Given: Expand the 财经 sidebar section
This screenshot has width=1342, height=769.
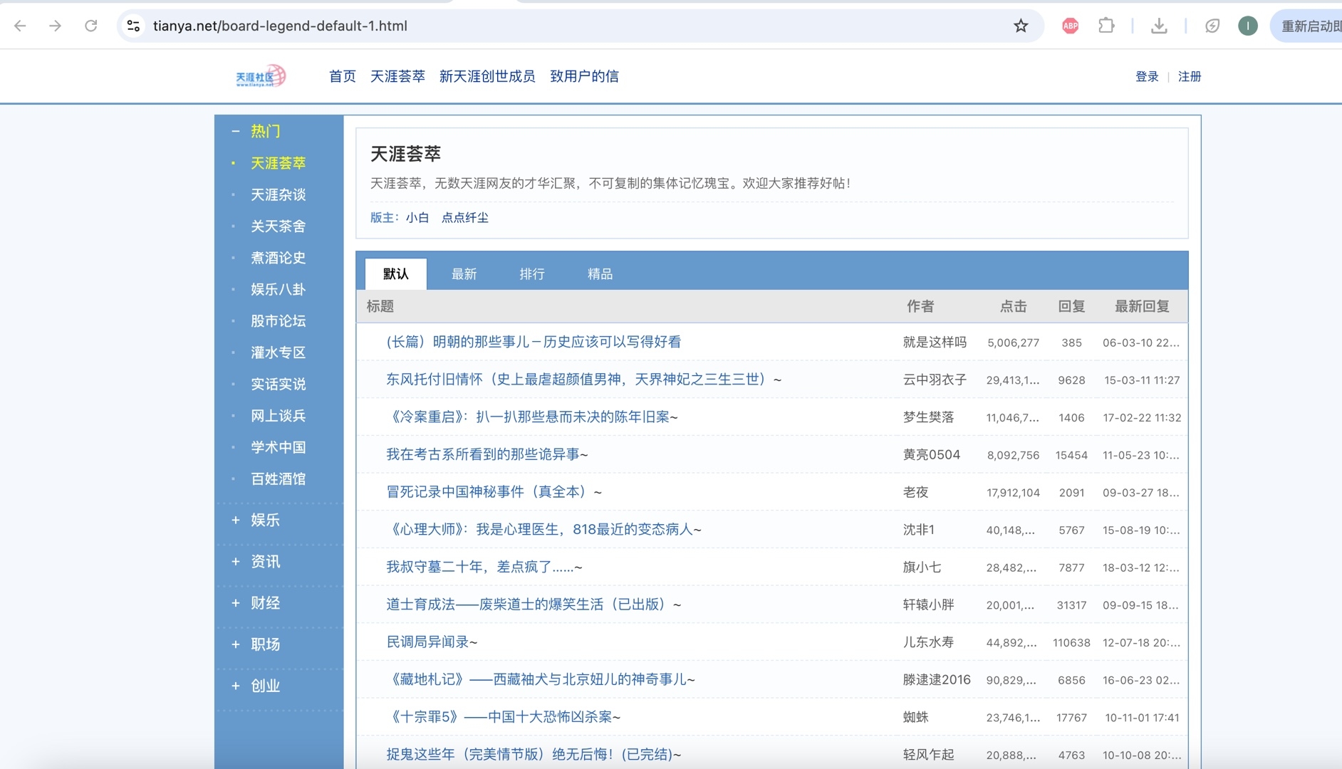Looking at the screenshot, I should coord(235,602).
